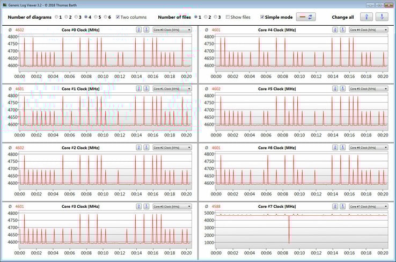Click the down arrow for Core #3 Clock
Viewport: 396px width, 262px height.
tap(146, 206)
